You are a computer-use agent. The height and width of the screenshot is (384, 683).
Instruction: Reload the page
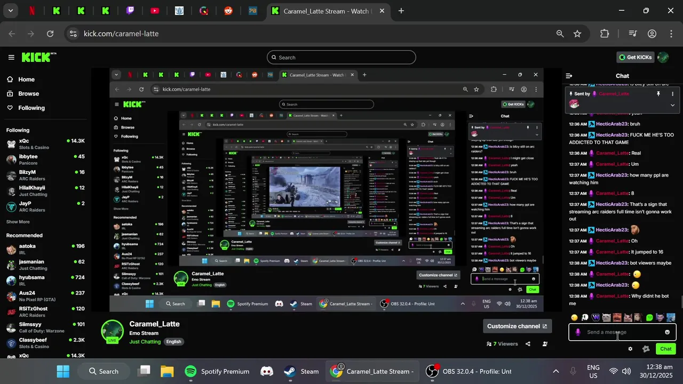coord(50,34)
